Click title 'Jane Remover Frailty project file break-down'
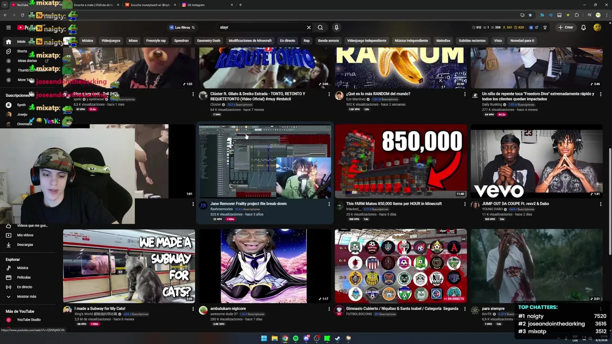612x344 pixels. coord(249,204)
